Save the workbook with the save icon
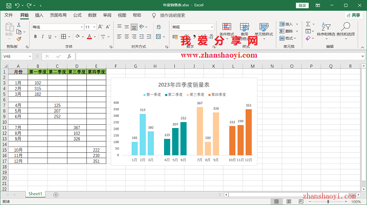367x205 pixels. coord(9,5)
